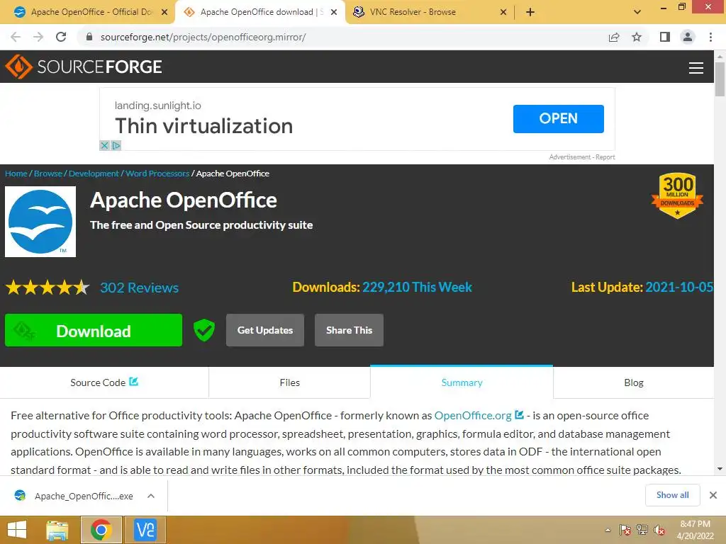Bookmark this page with the star icon
Viewport: 726px width, 544px height.
(x=637, y=37)
